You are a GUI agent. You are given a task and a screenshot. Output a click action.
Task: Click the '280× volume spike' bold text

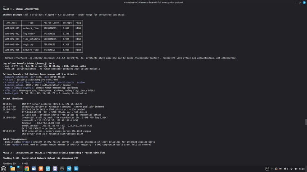pyautogui.click(x=75, y=66)
